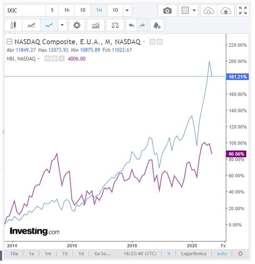255x264 pixels.
Task: Click the Go to... button
Action: [x=102, y=254]
